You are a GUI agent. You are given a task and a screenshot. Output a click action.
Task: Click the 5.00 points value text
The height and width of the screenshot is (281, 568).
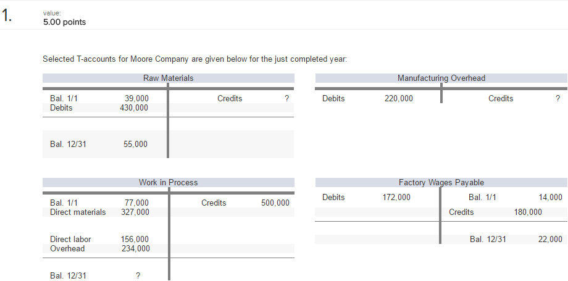(64, 22)
